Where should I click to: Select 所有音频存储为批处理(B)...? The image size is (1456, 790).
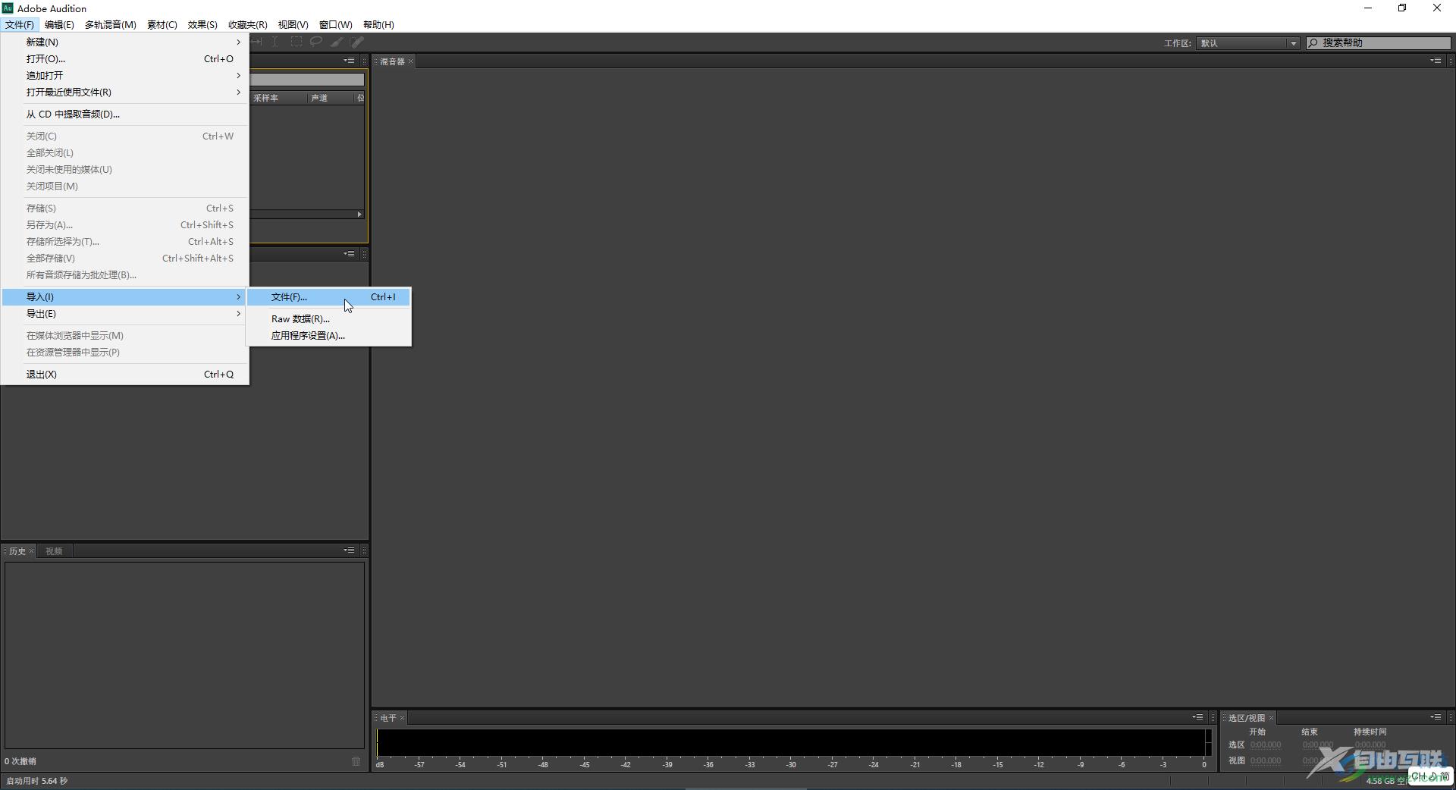click(124, 274)
